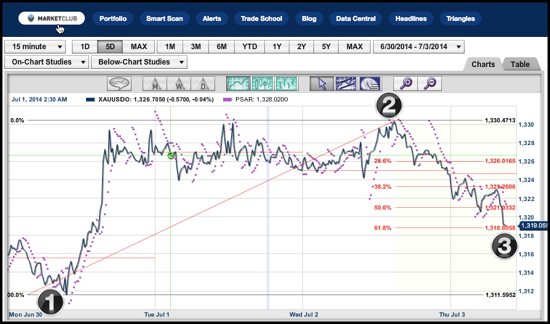Switch to candlestick chart style

pos(262,84)
